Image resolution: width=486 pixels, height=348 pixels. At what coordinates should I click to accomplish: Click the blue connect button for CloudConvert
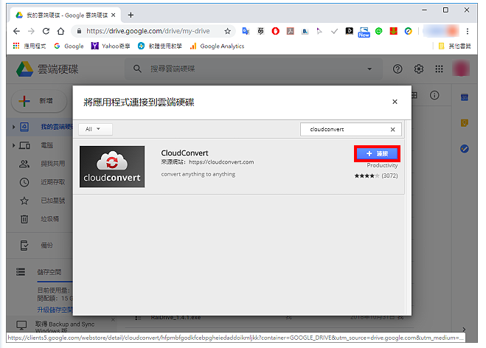tap(377, 153)
